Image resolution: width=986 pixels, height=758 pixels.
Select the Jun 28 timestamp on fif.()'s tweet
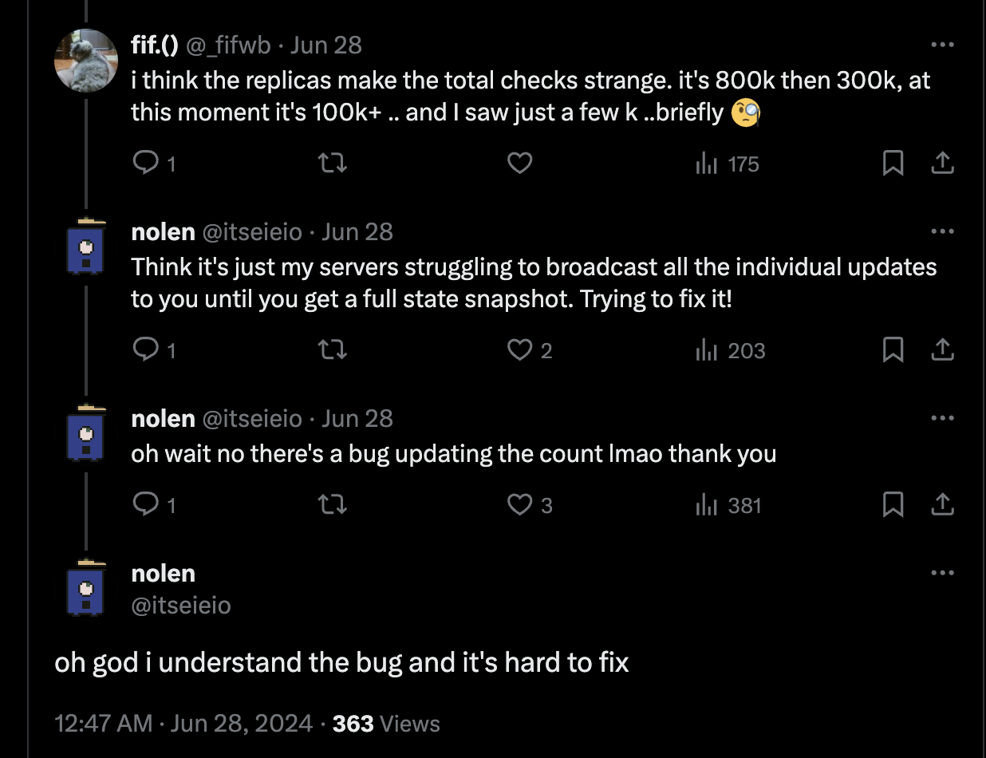325,45
